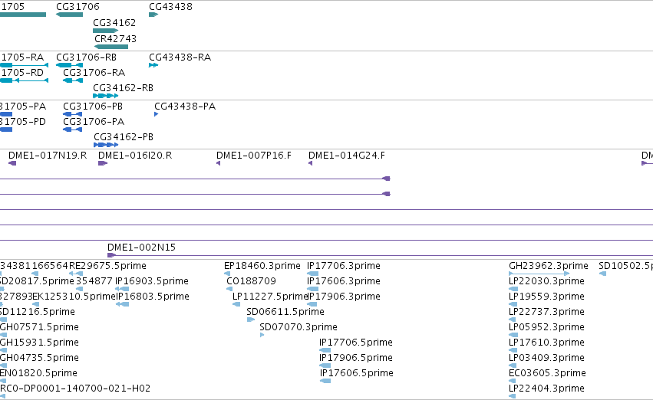
Task: Click the CG43438-PA CDS triangle glyph
Action: tap(157, 114)
